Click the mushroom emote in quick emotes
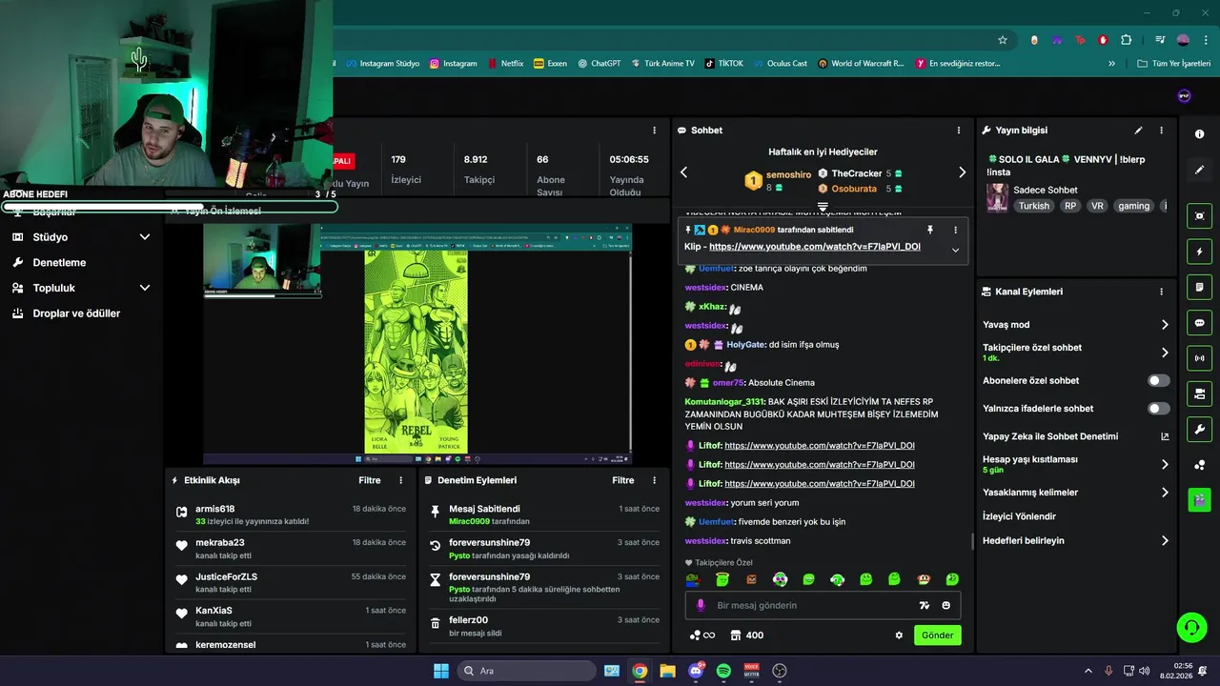 pyautogui.click(x=924, y=579)
